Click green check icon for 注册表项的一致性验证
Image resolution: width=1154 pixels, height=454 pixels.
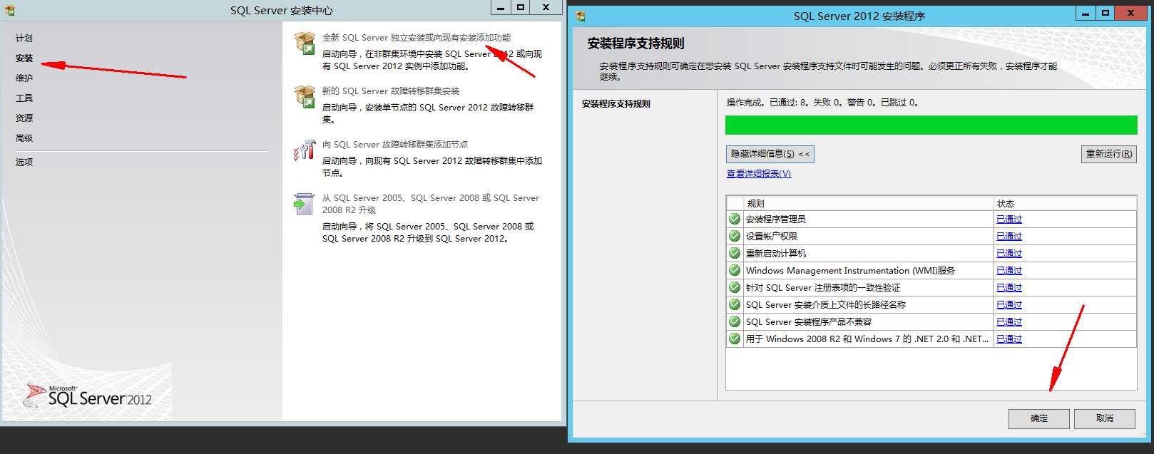pos(735,287)
